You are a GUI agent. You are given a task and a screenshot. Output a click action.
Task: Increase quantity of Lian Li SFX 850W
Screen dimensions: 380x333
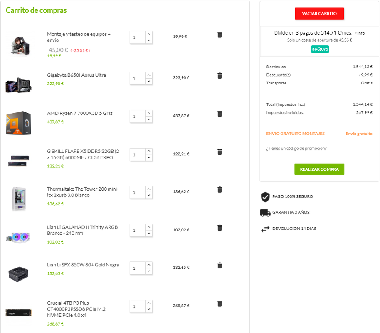pyautogui.click(x=149, y=265)
